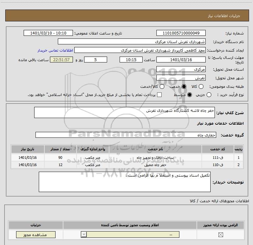The image size is (253, 245).
Task: Click the متر مکعب unit in row 1
Action: (93, 158)
